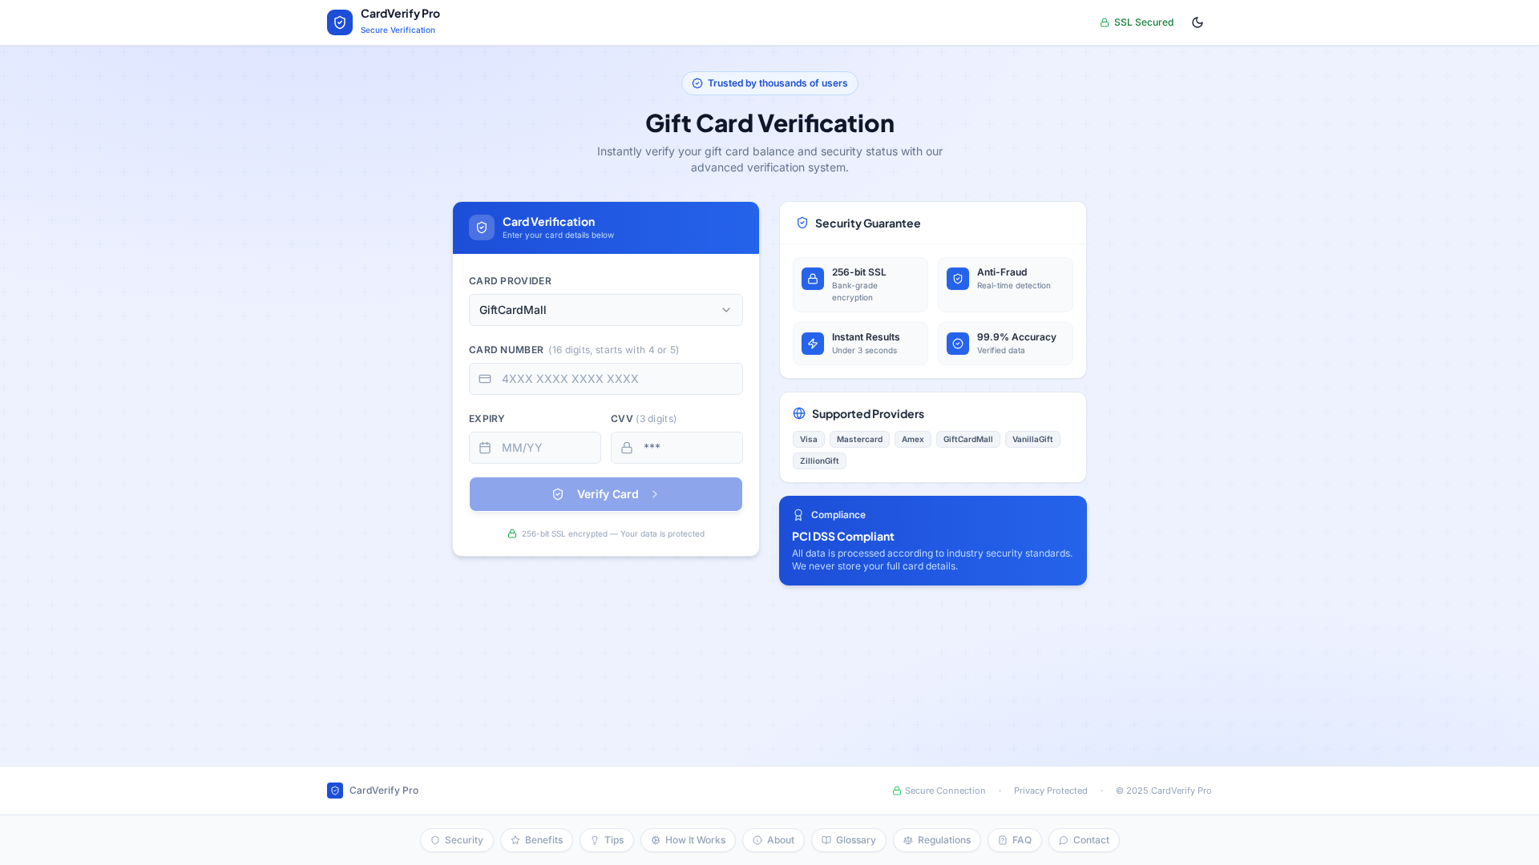
Task: Toggle dark mode with the moon icon
Action: pos(1198,22)
